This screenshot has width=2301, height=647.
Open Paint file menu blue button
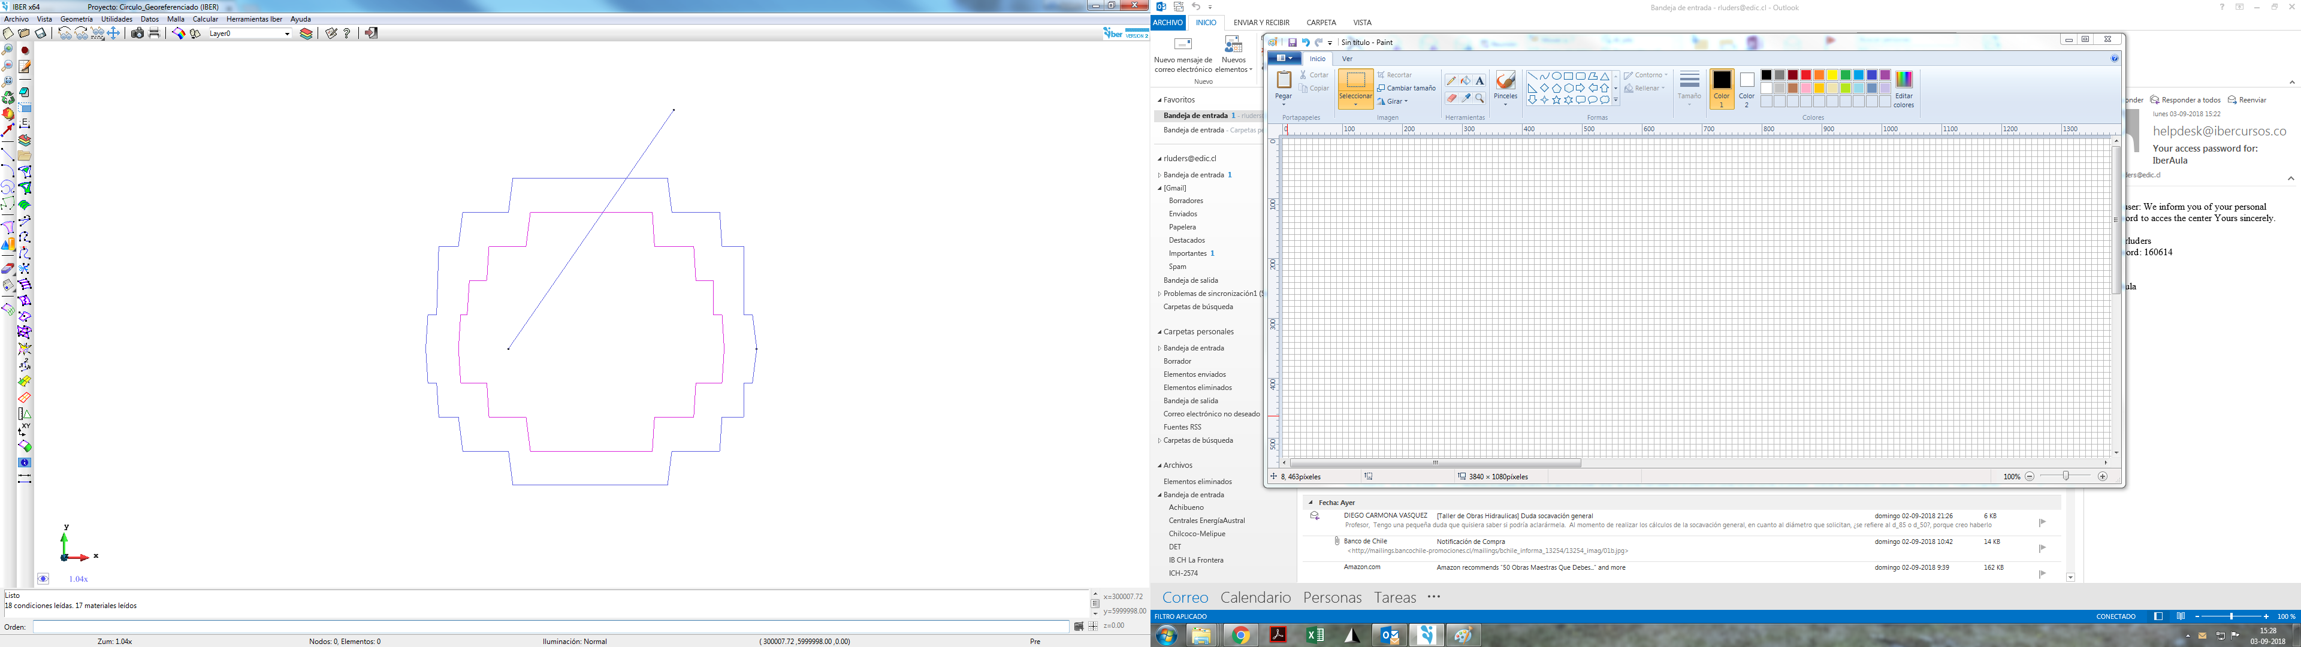pos(1285,58)
